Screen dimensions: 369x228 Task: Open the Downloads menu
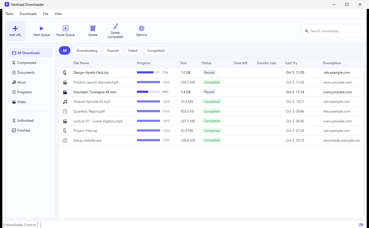[x=28, y=14]
